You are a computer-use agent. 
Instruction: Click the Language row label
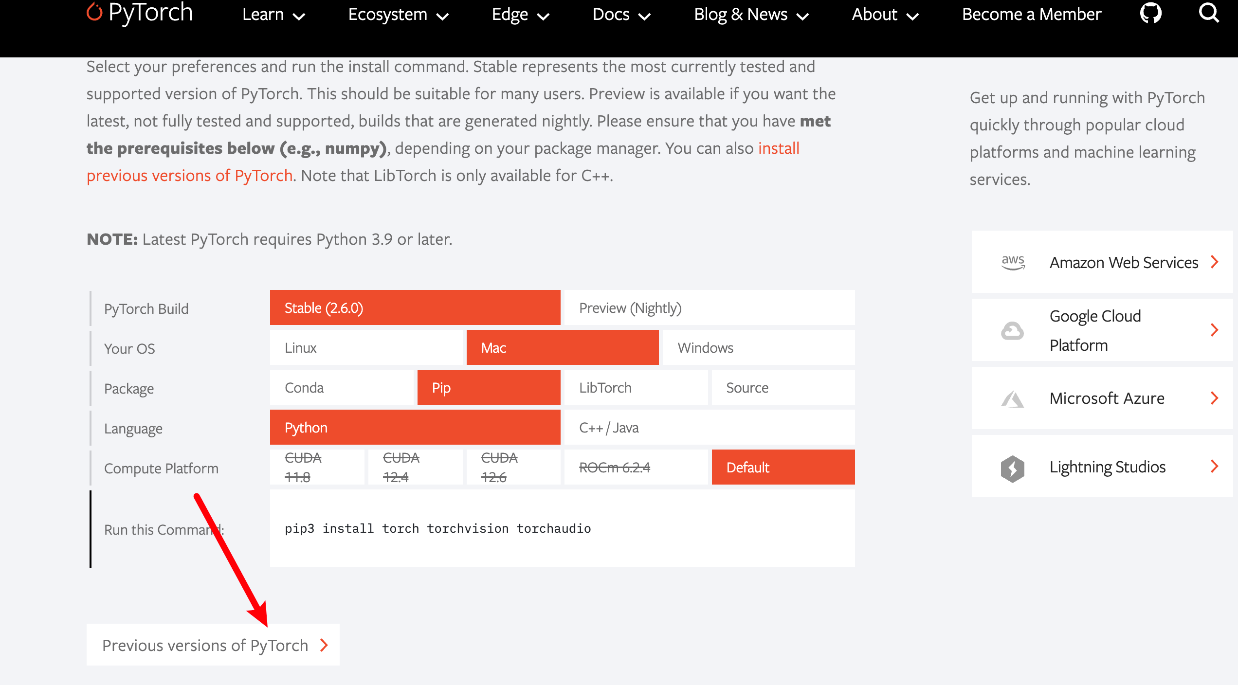[x=133, y=428]
